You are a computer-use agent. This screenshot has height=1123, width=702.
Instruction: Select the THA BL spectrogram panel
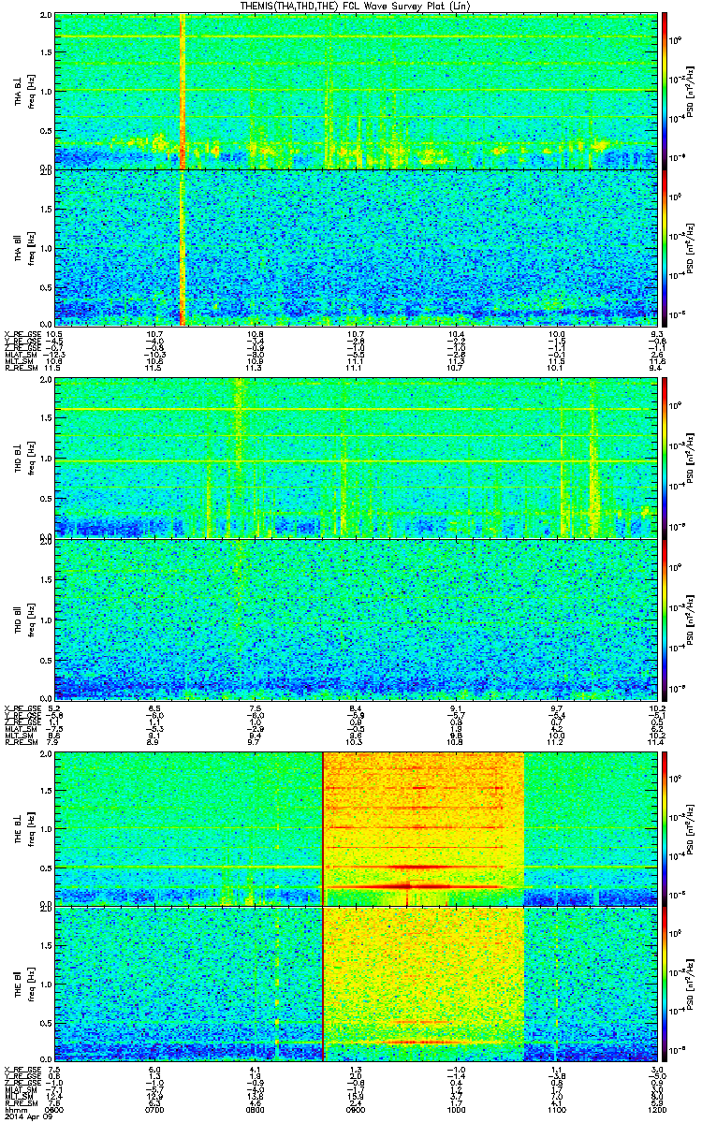click(353, 91)
